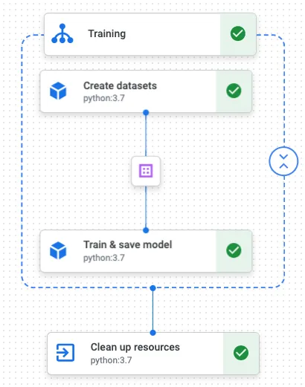Select the Train & save model step label
305x387 pixels.
click(127, 244)
